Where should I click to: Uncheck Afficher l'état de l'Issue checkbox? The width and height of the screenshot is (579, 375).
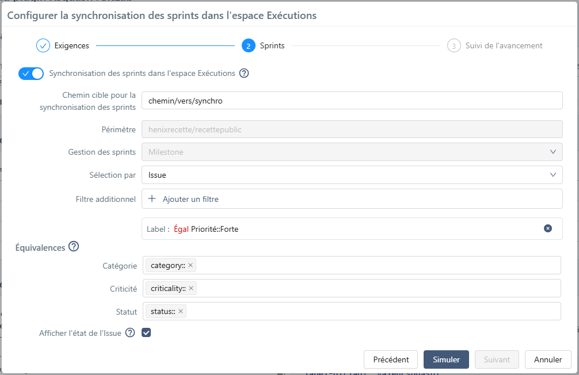pos(146,333)
